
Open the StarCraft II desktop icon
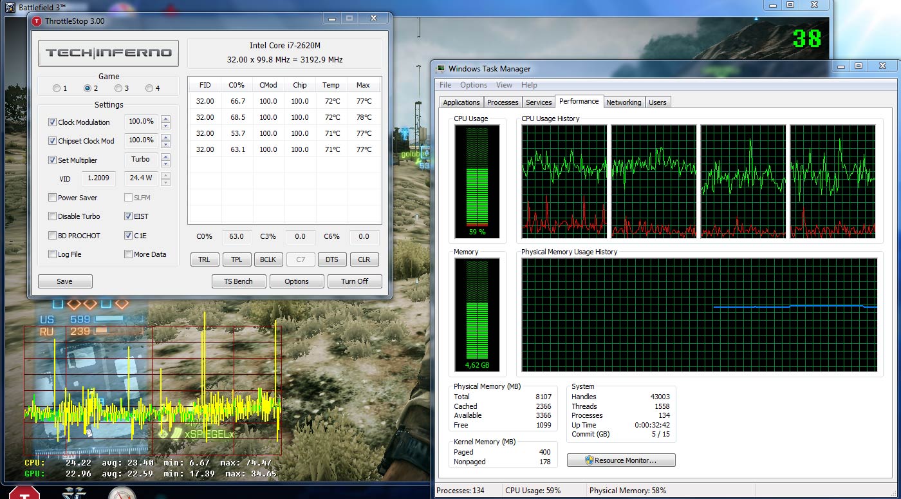(x=73, y=493)
